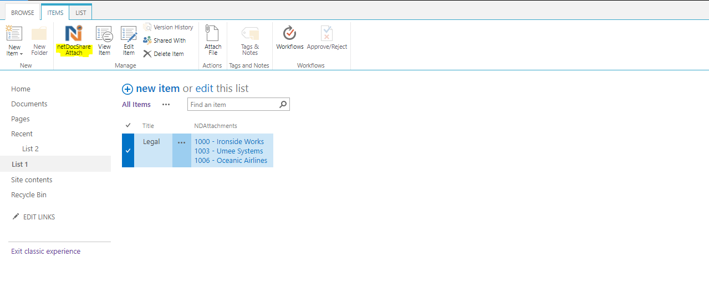Screen dimensions: 709x282
Task: Click the New Item ribbon icon
Action: [14, 33]
